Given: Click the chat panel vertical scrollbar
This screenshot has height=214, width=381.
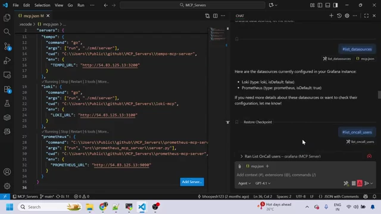Looking at the screenshot, I should click(x=379, y=95).
